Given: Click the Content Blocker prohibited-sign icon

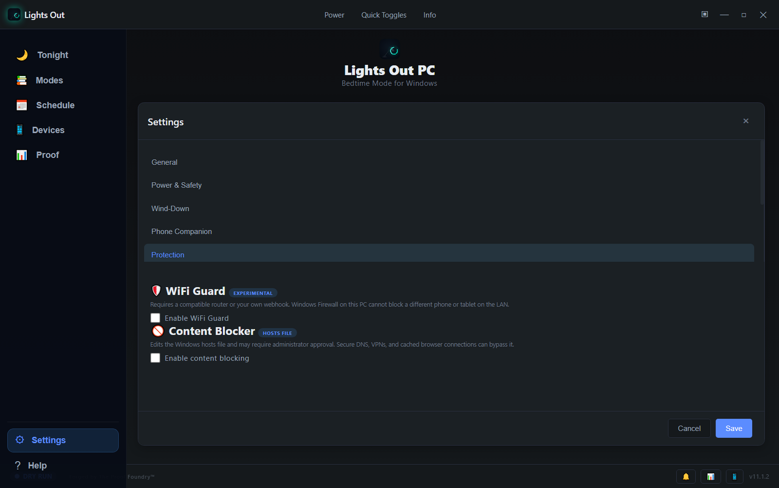Looking at the screenshot, I should [x=158, y=331].
